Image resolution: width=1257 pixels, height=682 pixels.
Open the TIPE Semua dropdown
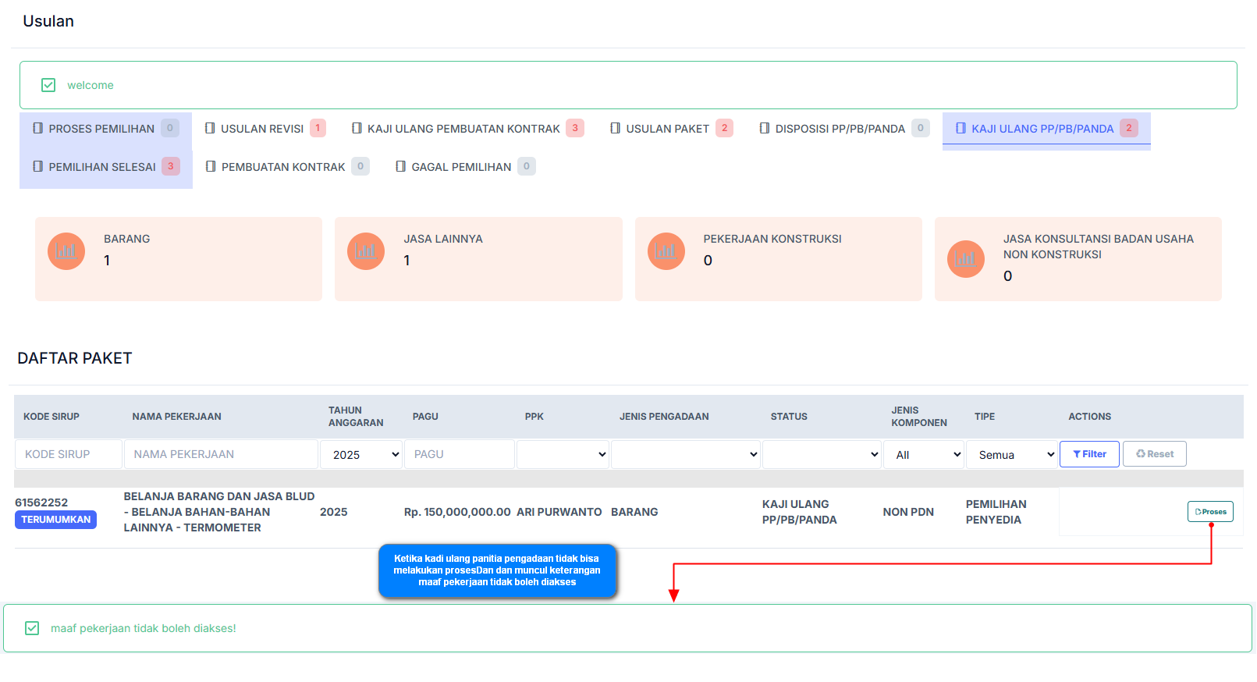click(x=1011, y=454)
